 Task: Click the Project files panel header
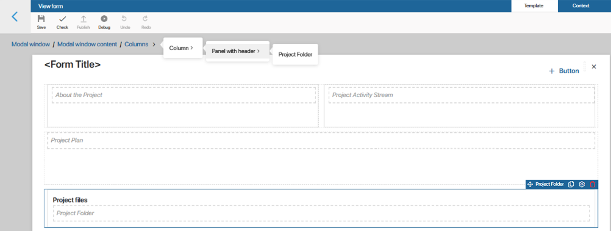tap(70, 200)
